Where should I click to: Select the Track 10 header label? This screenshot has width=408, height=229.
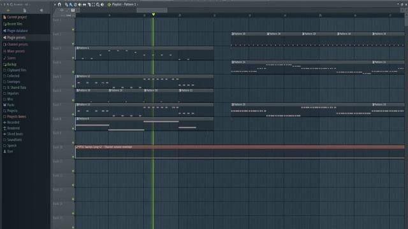pos(58,147)
